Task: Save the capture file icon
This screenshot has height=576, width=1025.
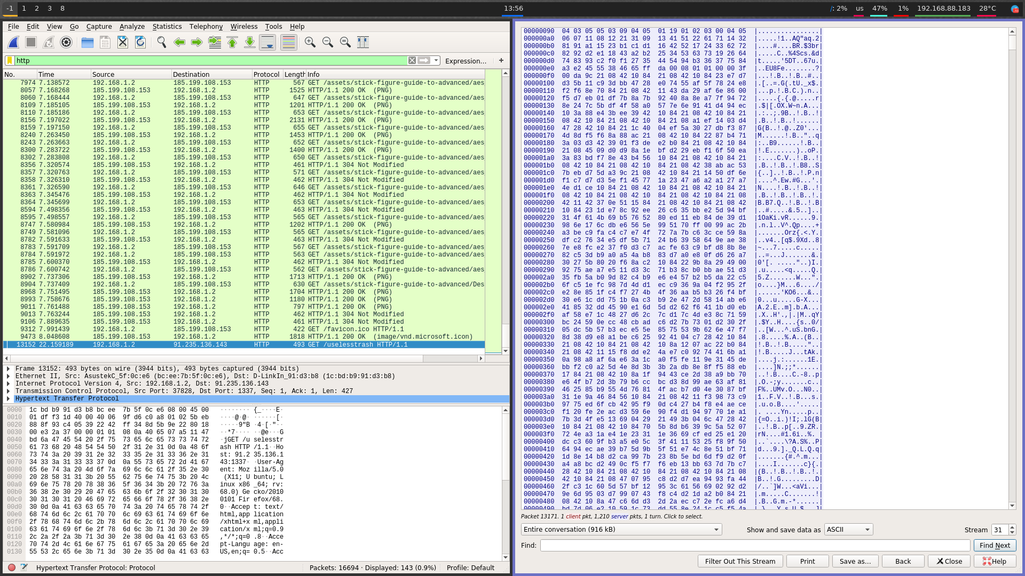Action: pos(105,42)
